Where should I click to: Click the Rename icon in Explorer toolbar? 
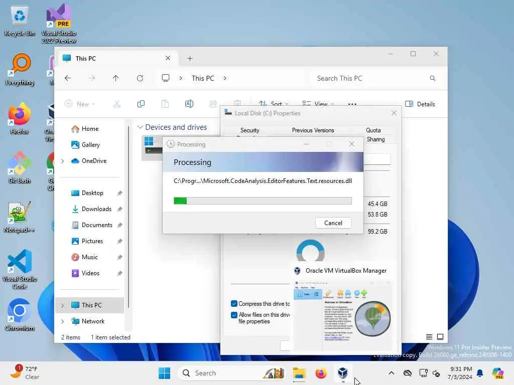(x=189, y=104)
